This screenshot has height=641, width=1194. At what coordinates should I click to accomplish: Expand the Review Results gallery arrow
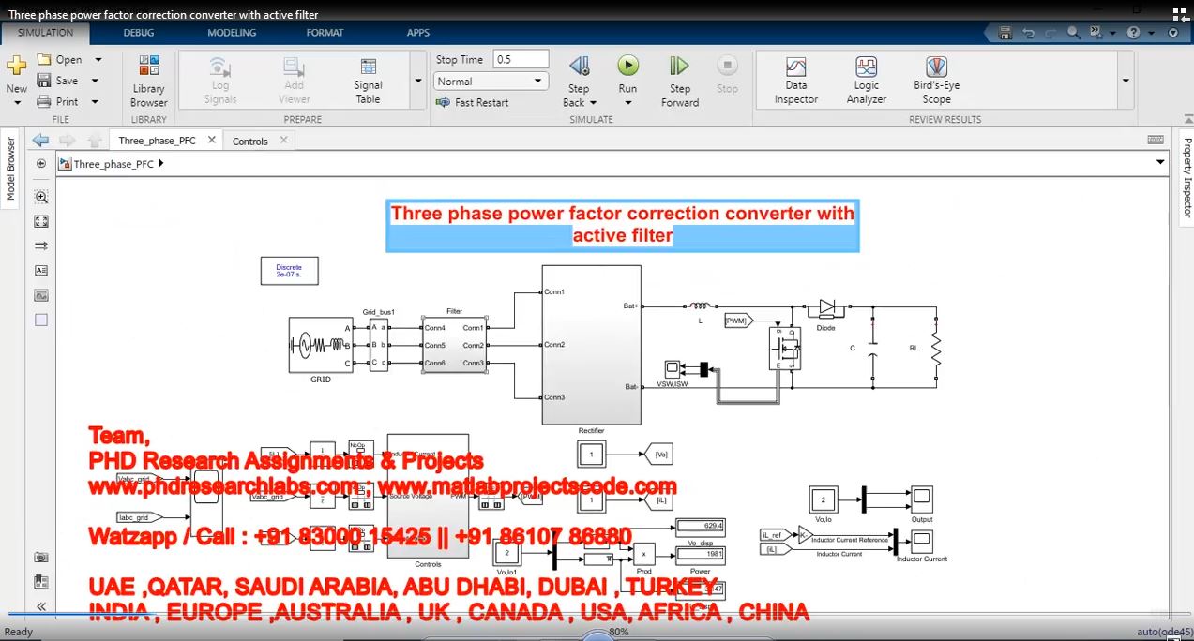[1126, 82]
